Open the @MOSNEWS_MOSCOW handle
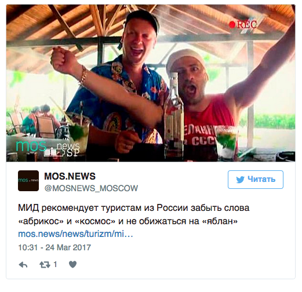This screenshot has width=302, height=292. pyautogui.click(x=91, y=188)
